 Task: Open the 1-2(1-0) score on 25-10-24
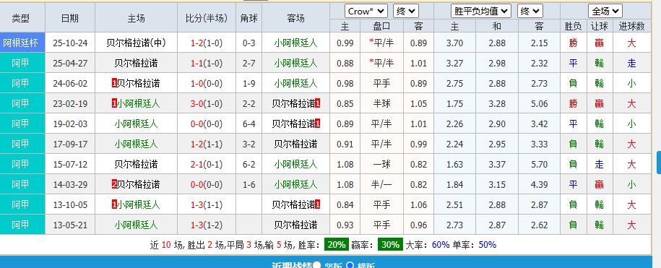point(207,43)
